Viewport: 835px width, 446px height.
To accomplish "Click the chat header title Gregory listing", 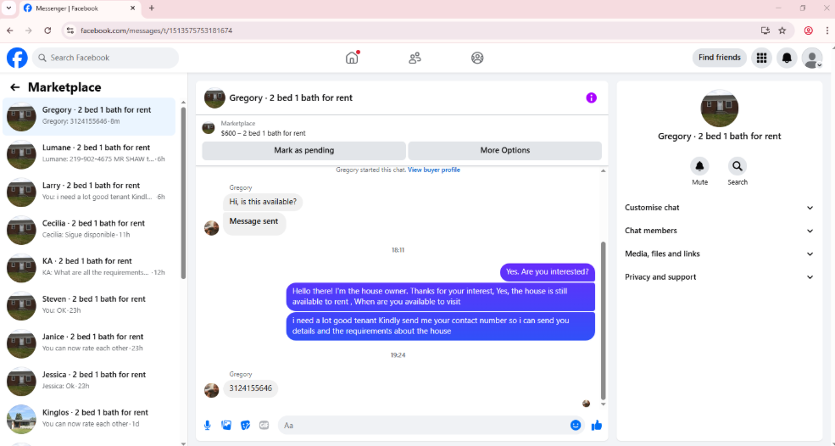I will pyautogui.click(x=291, y=98).
